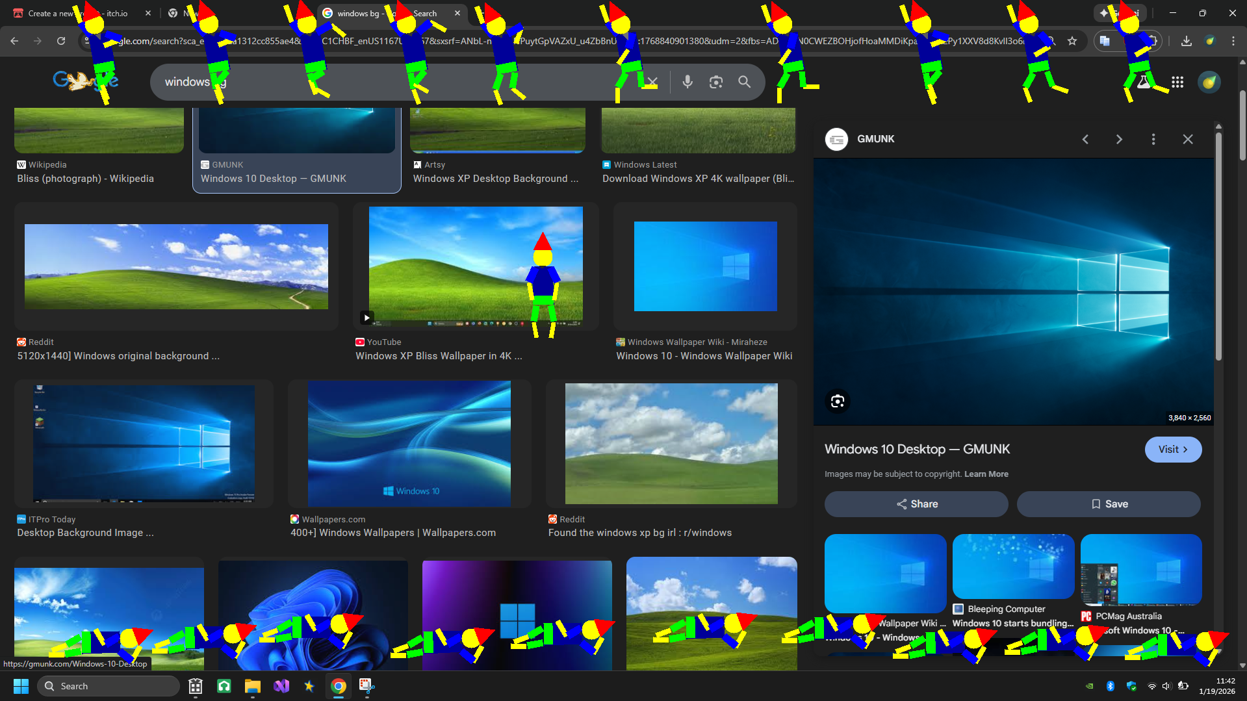Screen dimensions: 1247x701
Task: Click the taskbar Search box
Action: click(108, 686)
